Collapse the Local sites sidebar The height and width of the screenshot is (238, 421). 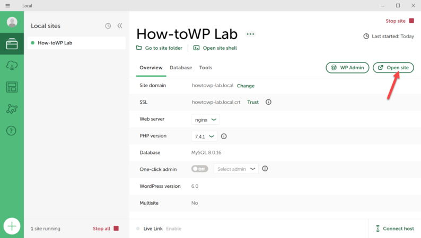[120, 26]
